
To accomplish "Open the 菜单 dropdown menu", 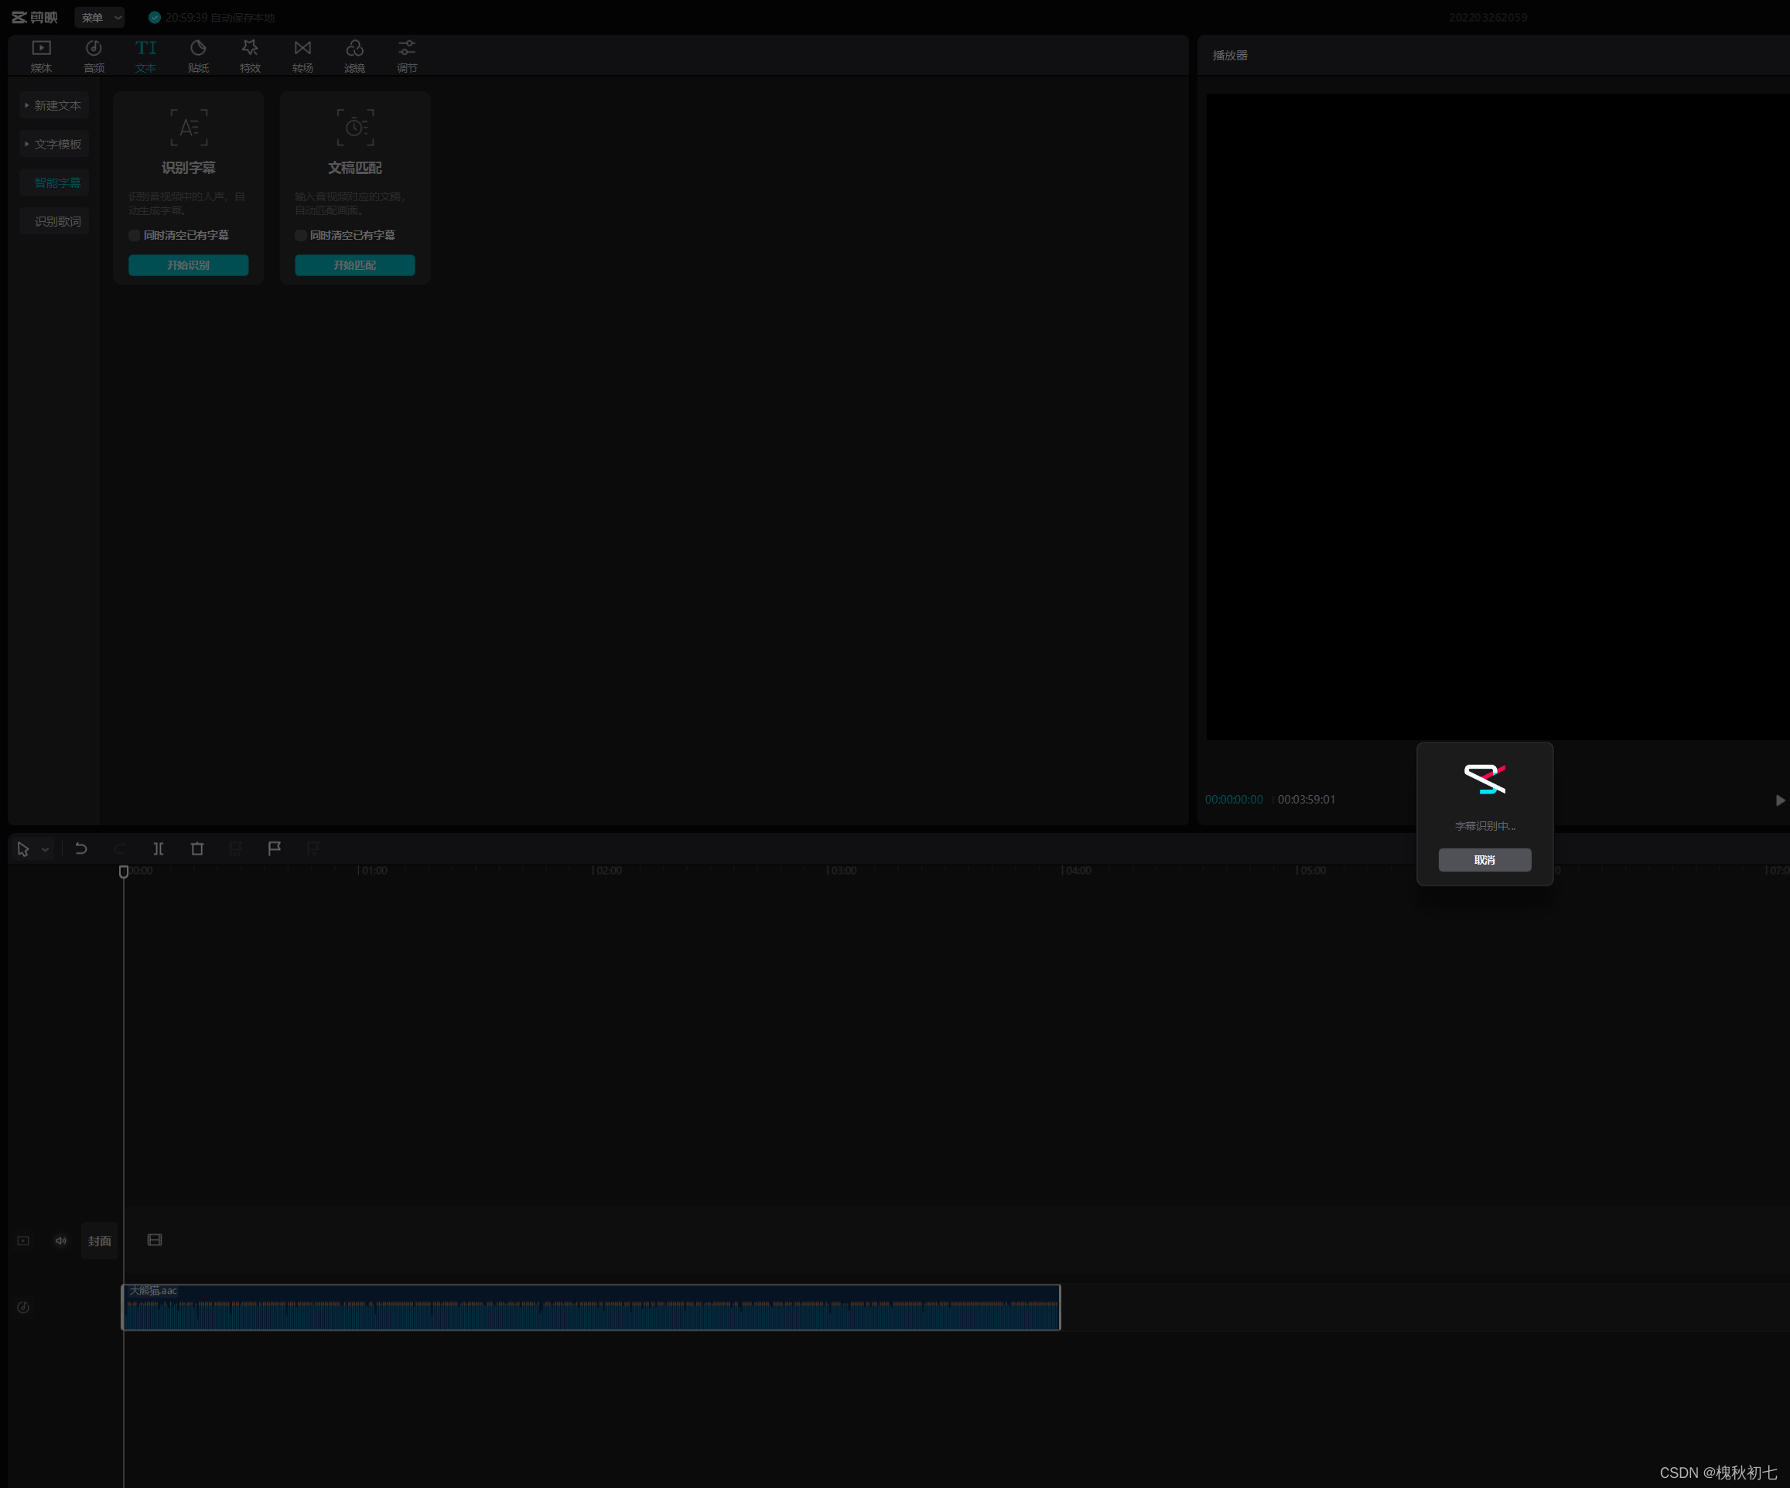I will [99, 17].
